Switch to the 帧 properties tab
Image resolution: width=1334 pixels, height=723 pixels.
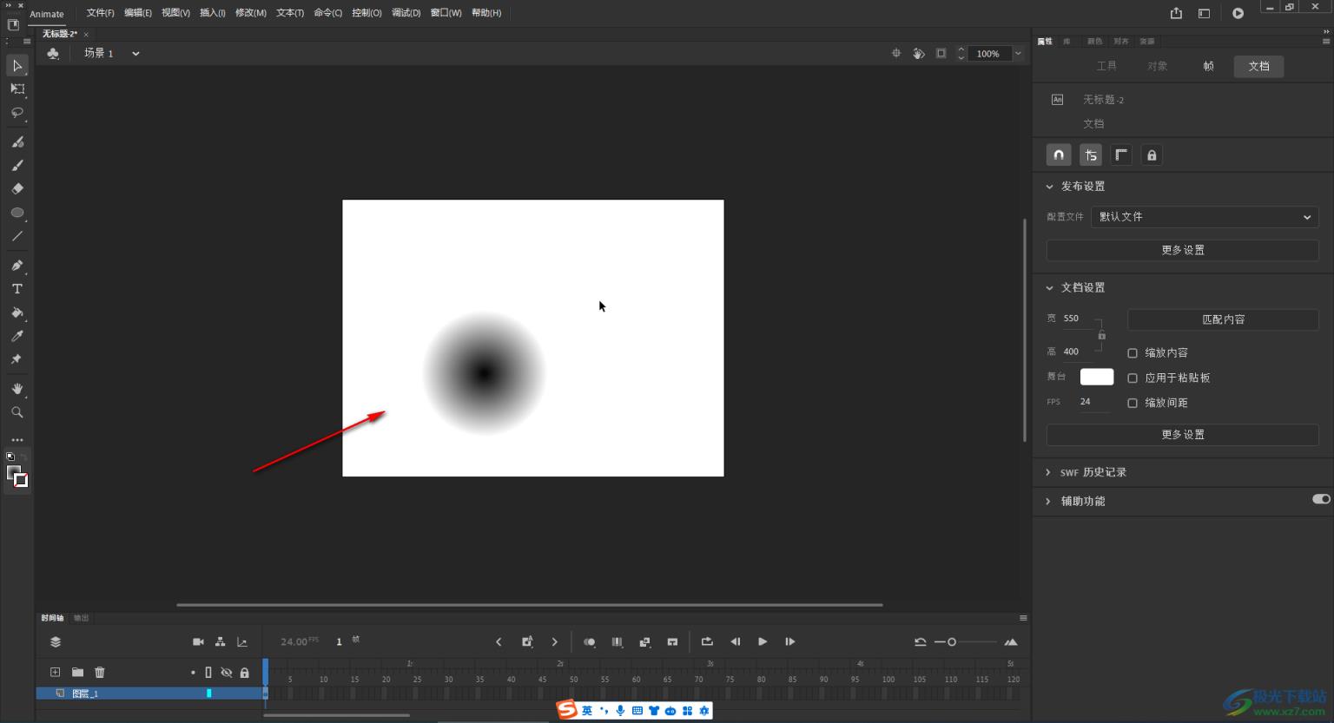tap(1208, 66)
